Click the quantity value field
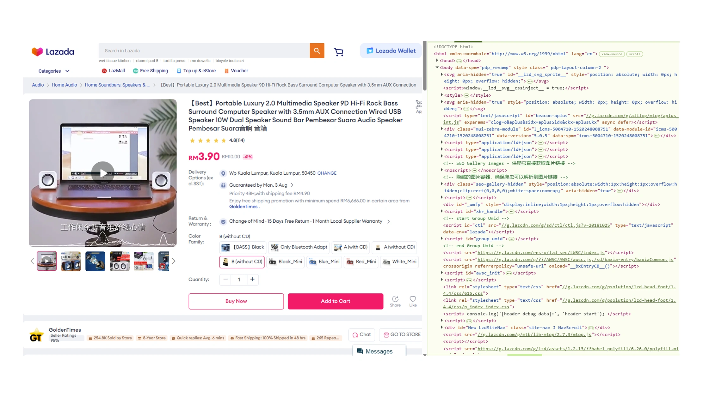The height and width of the screenshot is (397, 703). pyautogui.click(x=239, y=279)
